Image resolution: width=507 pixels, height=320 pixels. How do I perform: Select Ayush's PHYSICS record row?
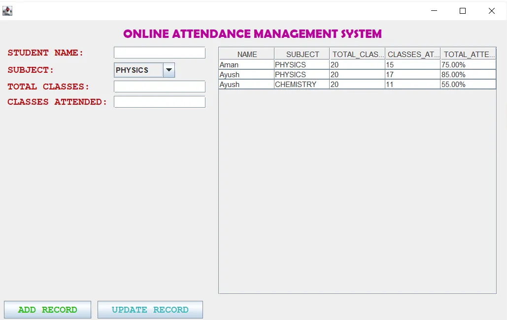296,74
